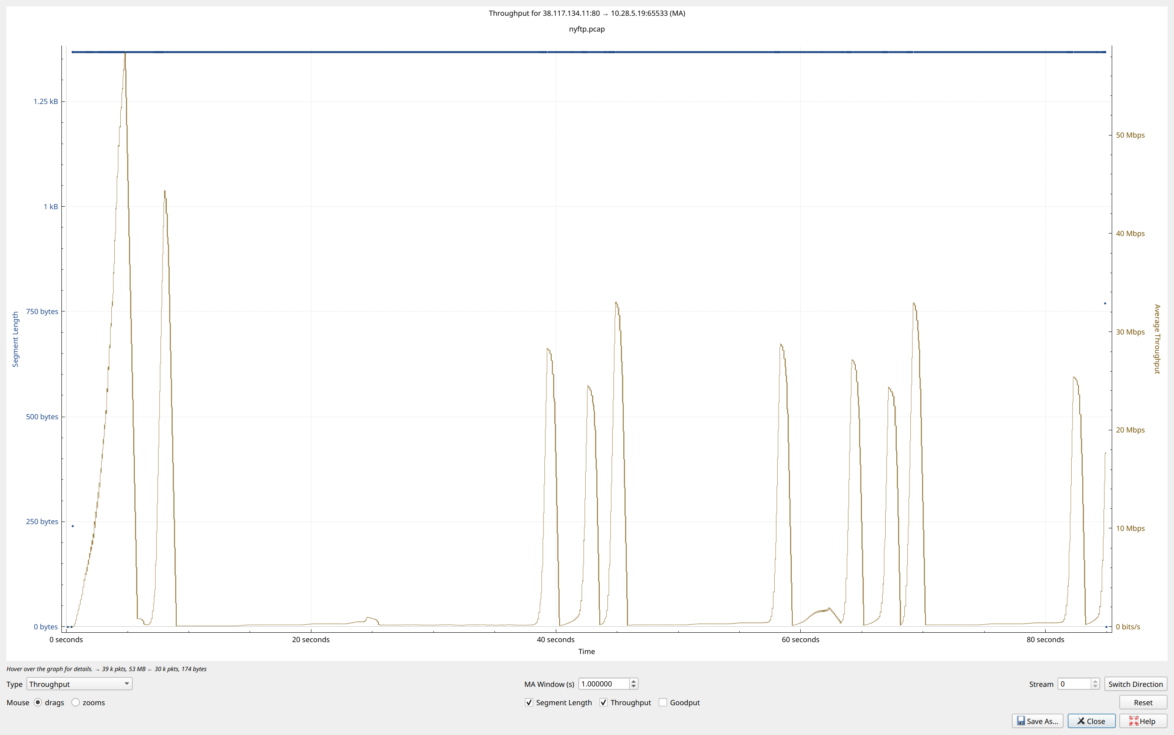Click the '20 seconds' time axis label
Viewport: 1174px width, 735px height.
point(311,640)
